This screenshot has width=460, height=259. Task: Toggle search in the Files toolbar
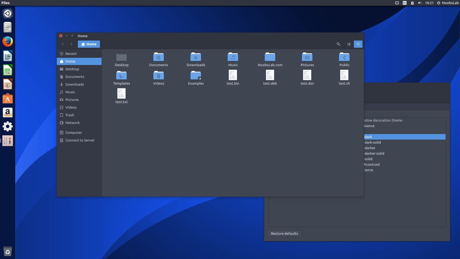tap(338, 44)
